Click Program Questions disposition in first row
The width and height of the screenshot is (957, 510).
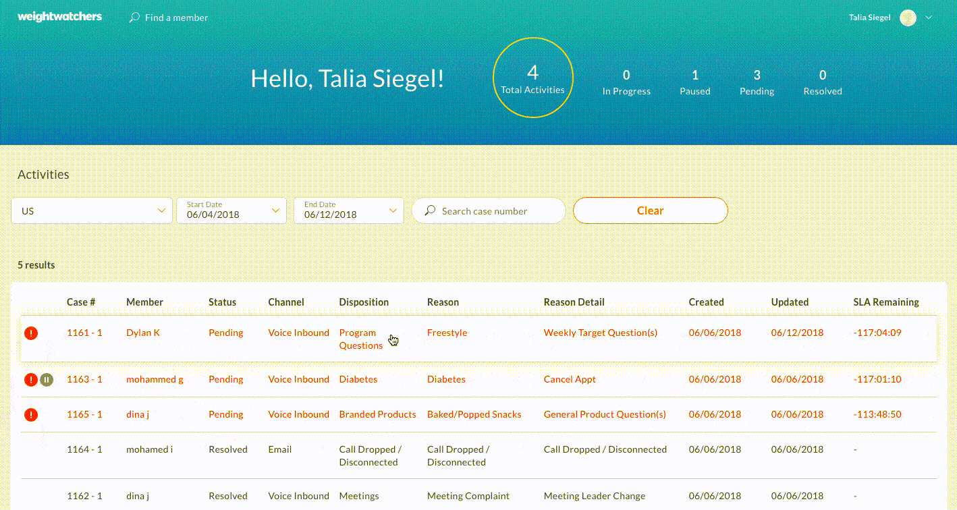(361, 339)
